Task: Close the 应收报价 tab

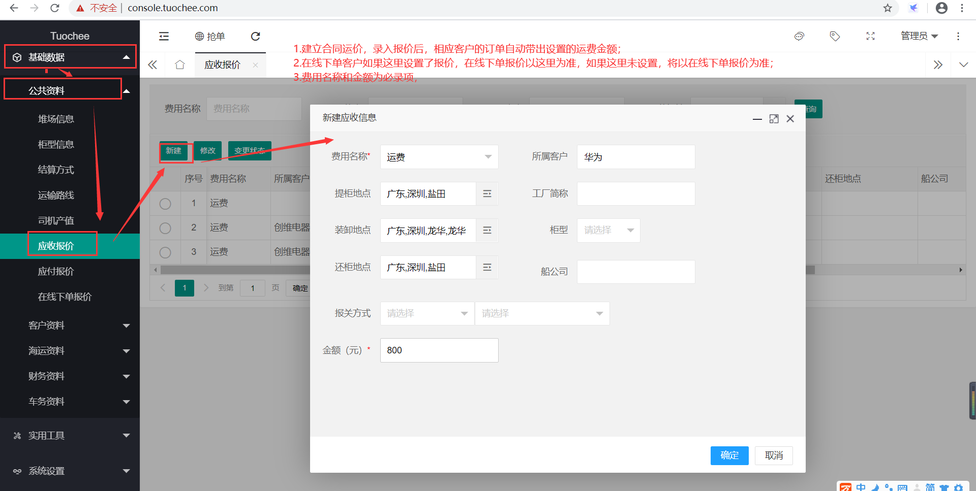Action: pos(255,65)
